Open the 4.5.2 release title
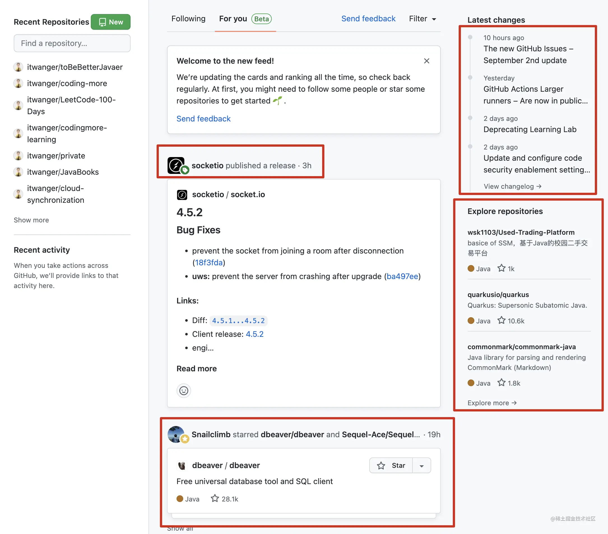This screenshot has height=534, width=608. pos(189,212)
